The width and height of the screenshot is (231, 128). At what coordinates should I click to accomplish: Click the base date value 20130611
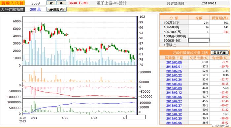point(209,3)
